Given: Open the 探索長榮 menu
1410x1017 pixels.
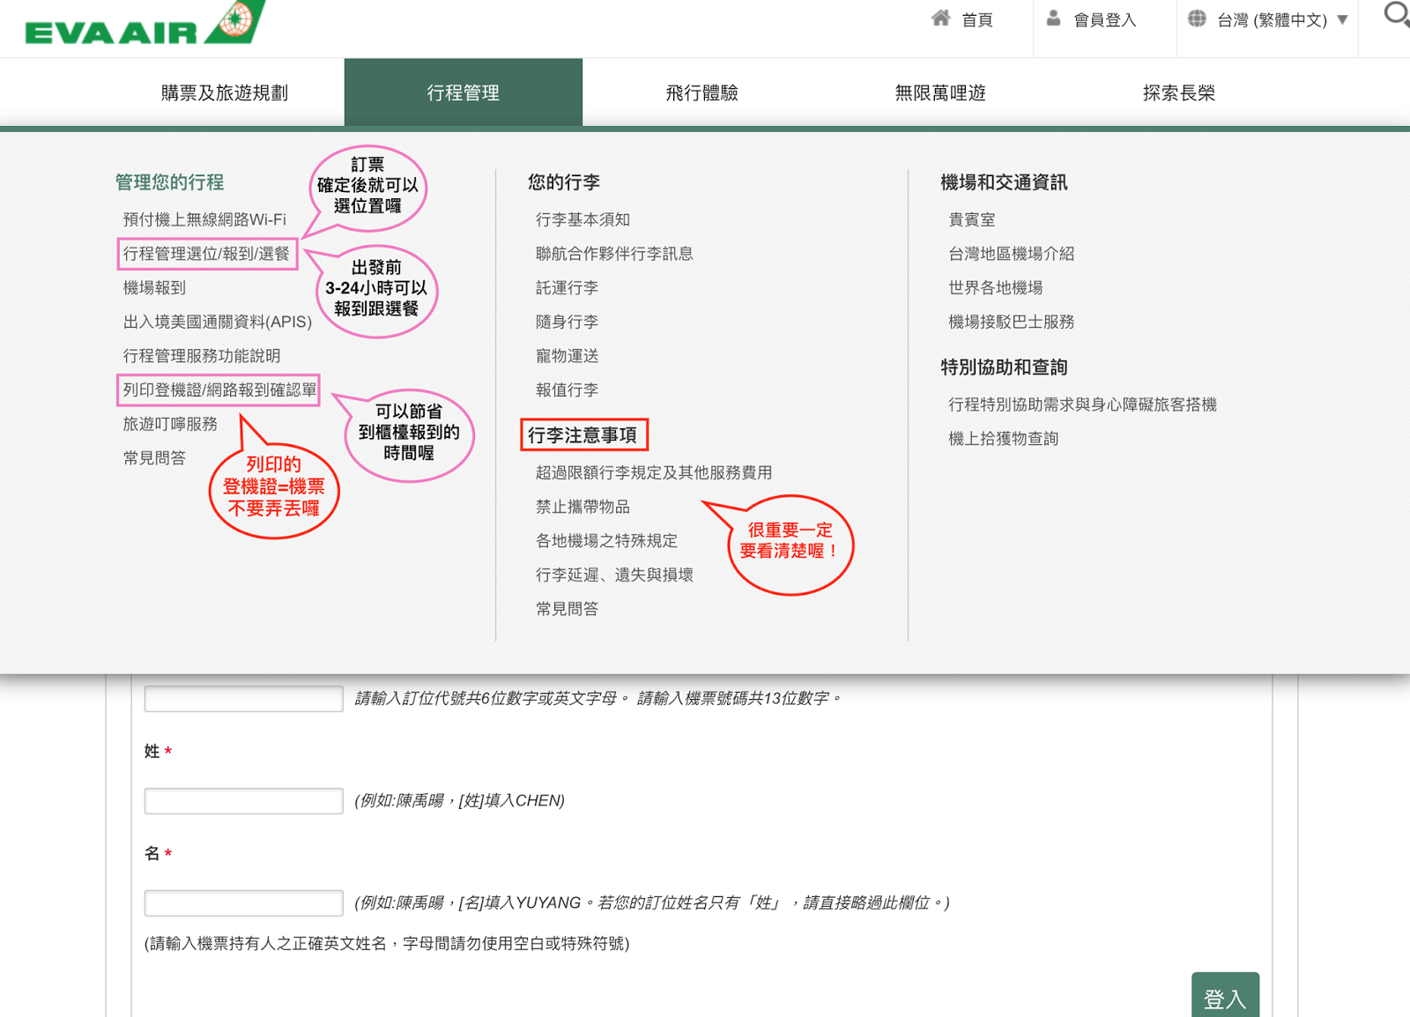Looking at the screenshot, I should click(1179, 93).
